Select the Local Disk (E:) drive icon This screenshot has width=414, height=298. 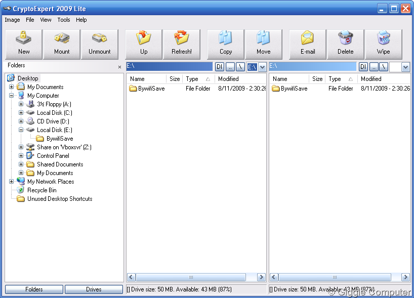coord(30,130)
